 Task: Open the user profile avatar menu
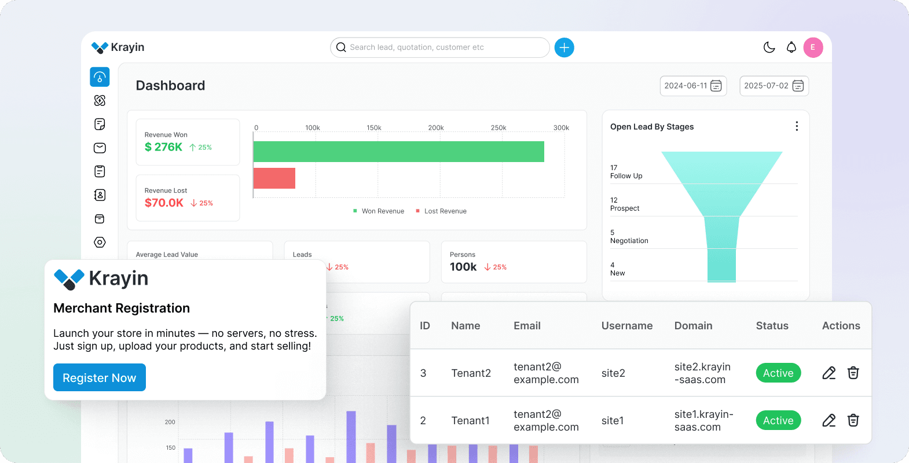813,47
